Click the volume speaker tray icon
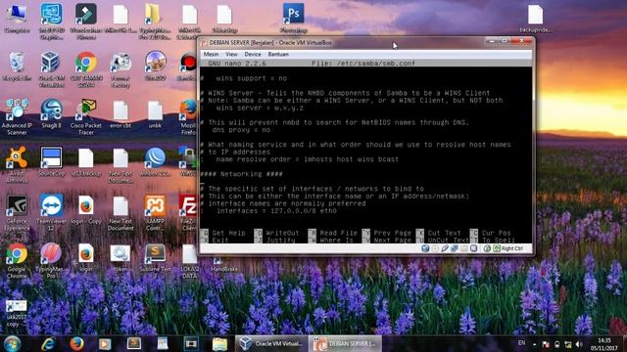The width and height of the screenshot is (627, 352). pyautogui.click(x=579, y=344)
